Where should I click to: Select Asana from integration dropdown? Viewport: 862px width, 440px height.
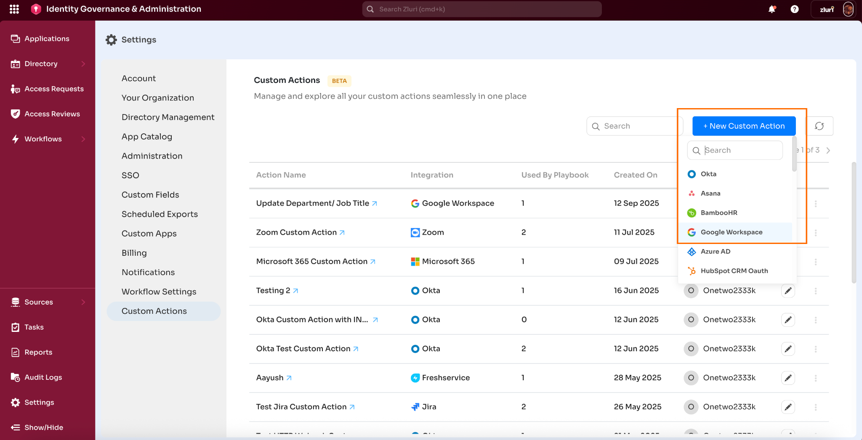[x=735, y=193]
